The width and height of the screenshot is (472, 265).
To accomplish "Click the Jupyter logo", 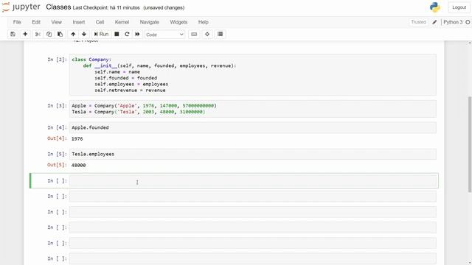I will [21, 7].
